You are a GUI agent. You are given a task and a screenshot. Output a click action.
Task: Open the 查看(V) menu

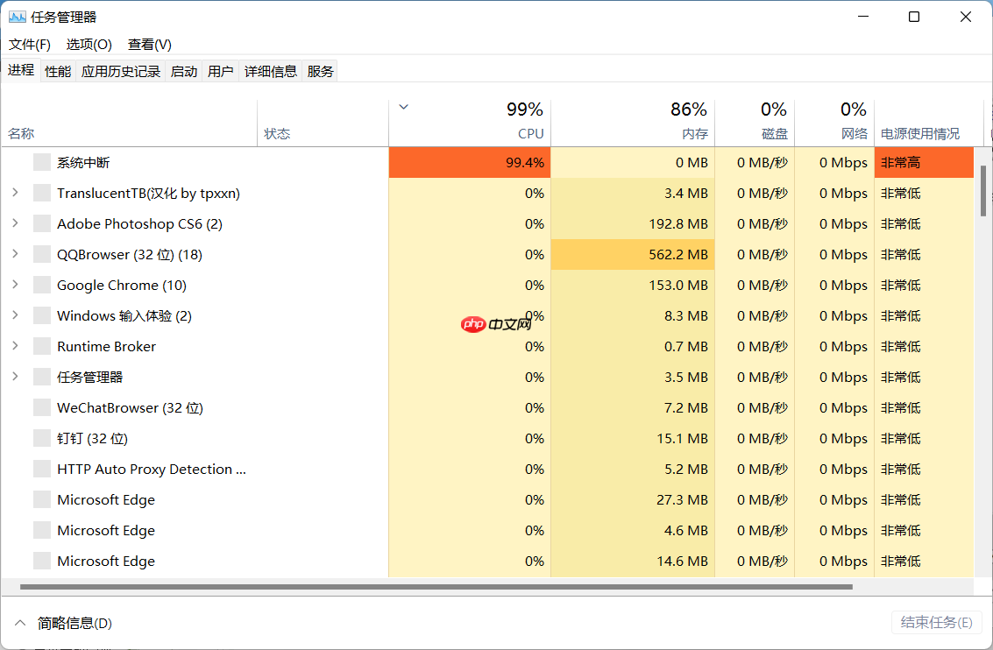click(x=150, y=45)
